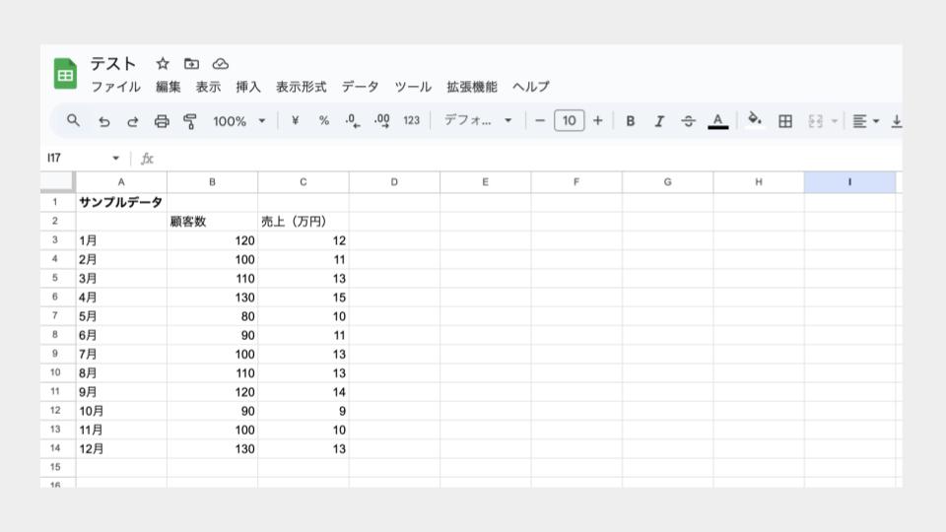Format as yen currency

click(x=295, y=121)
